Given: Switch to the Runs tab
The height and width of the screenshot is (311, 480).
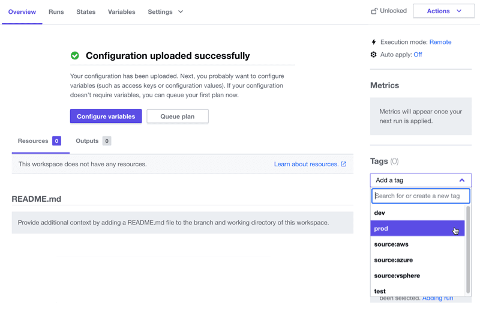Looking at the screenshot, I should point(56,12).
